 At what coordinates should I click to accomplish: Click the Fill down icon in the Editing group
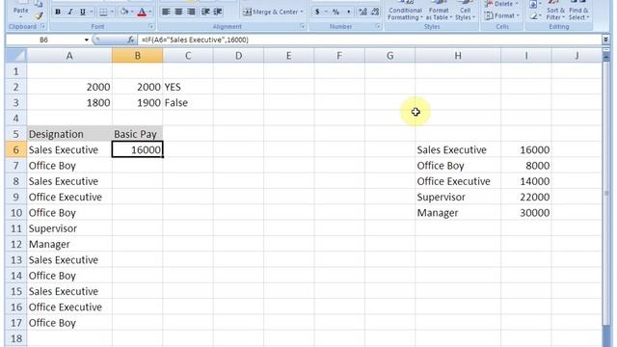coord(533,4)
